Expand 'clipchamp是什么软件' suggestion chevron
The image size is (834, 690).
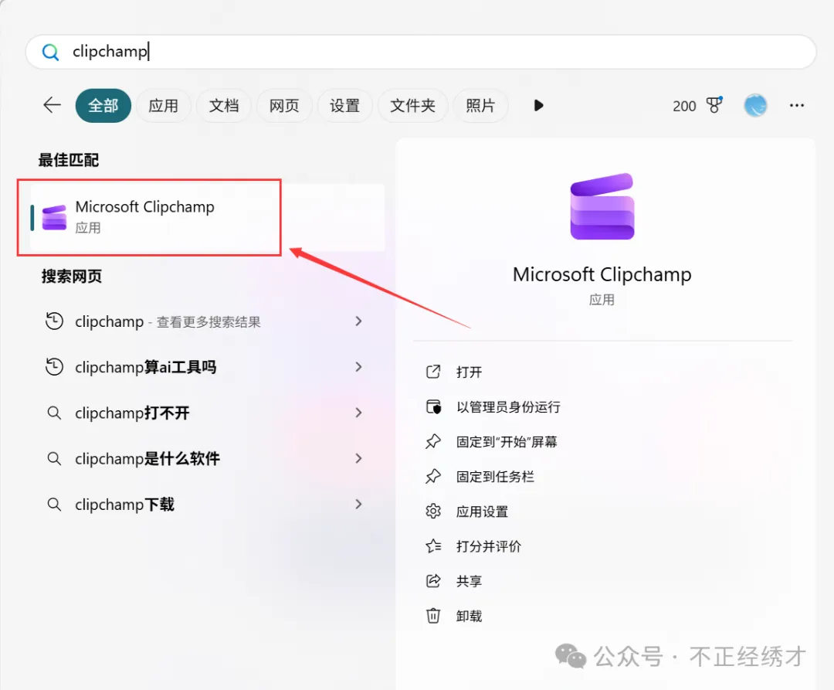[358, 458]
